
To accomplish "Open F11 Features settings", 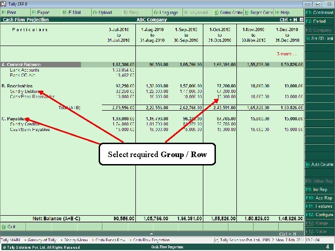I will [319, 206].
